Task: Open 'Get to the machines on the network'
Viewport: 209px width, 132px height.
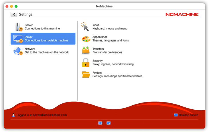Action: tap(47, 52)
